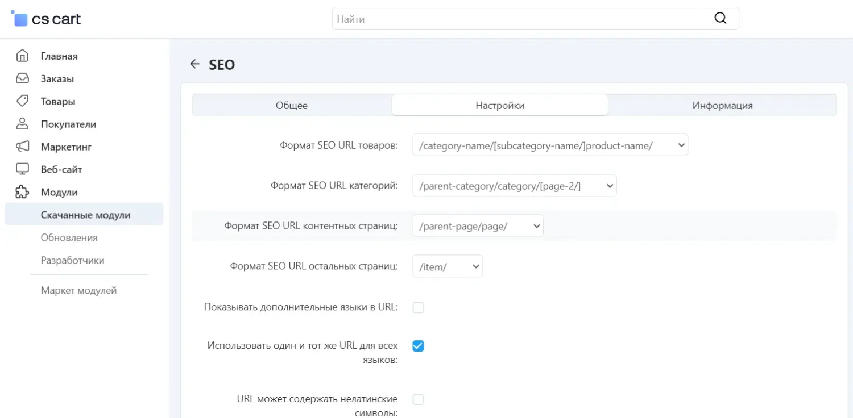Allow non-Latin symbols in URL checkbox
853x418 pixels.
point(418,399)
